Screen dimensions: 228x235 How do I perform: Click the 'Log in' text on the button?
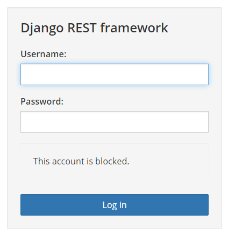[x=115, y=205]
